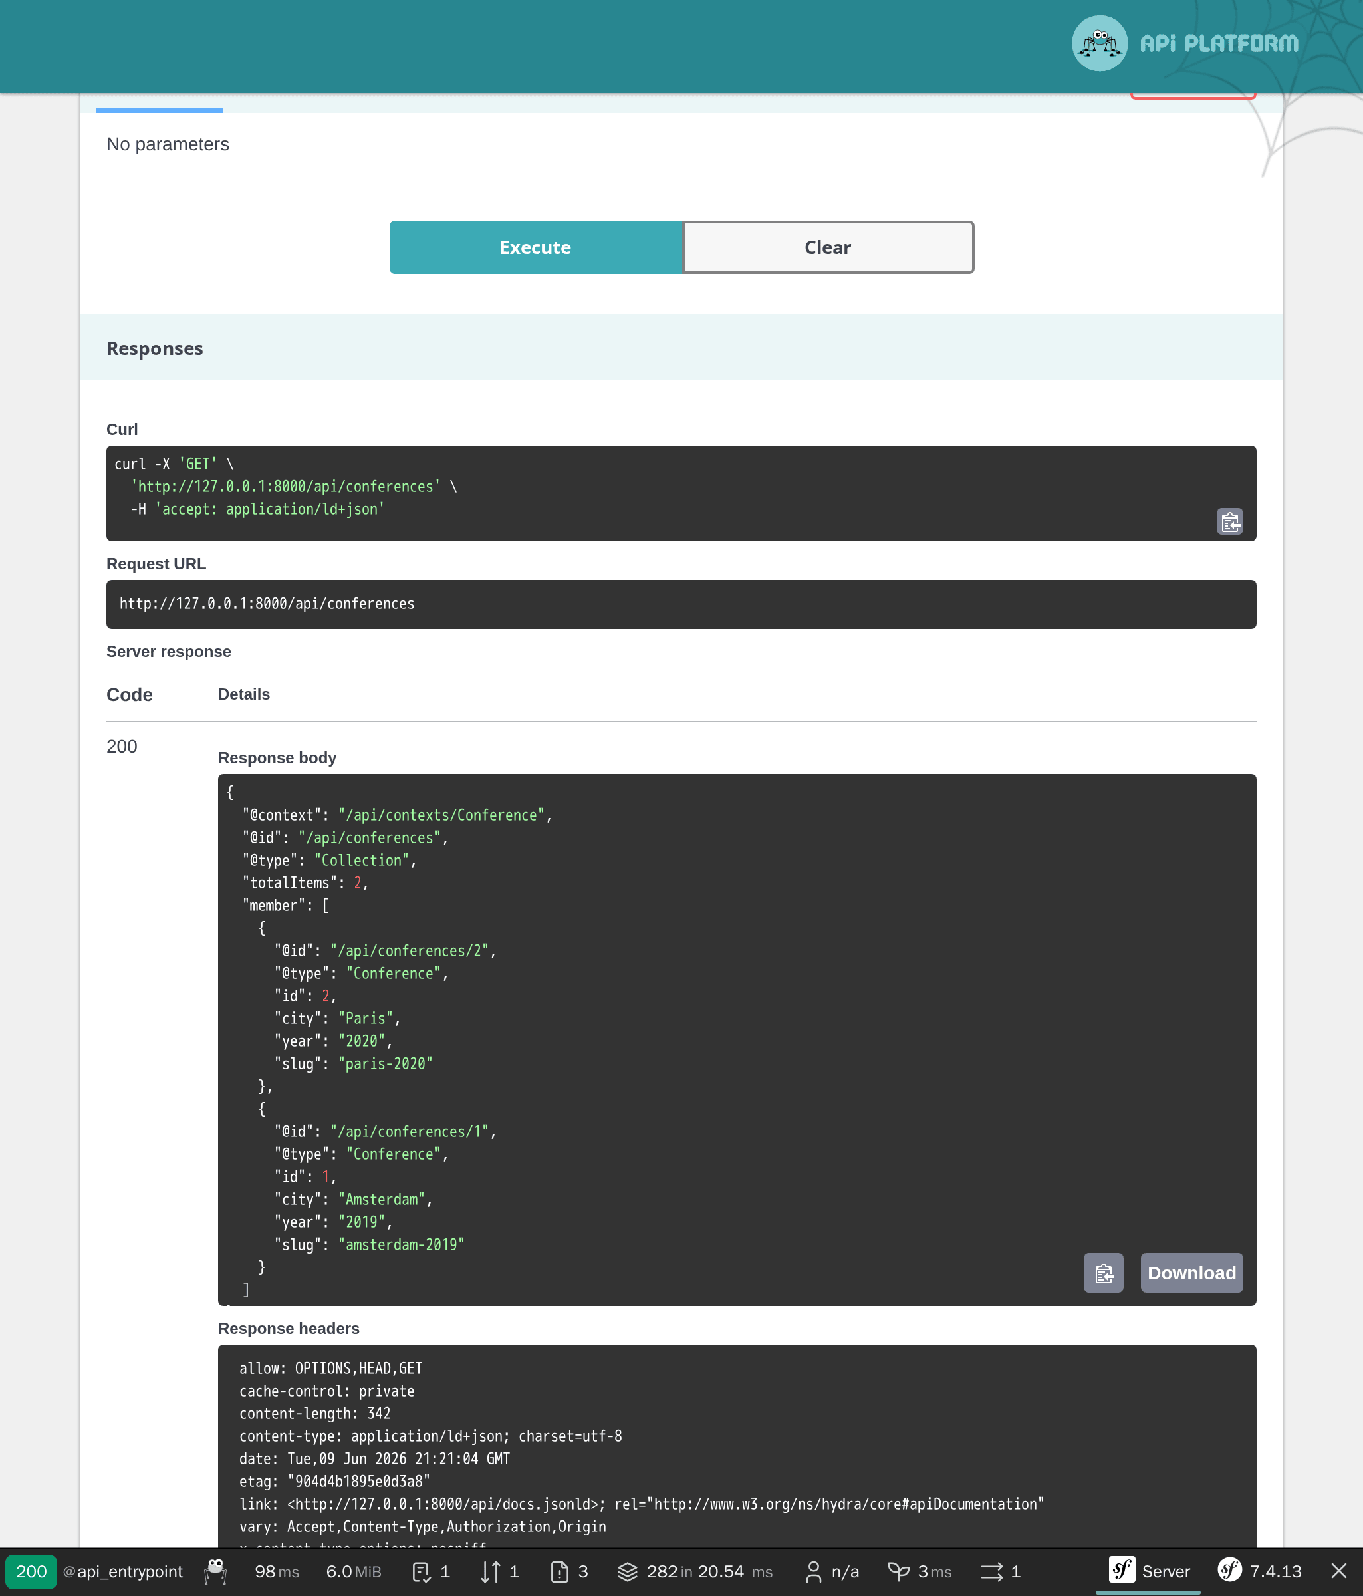Run the request with Execute
1363x1596 pixels.
536,247
